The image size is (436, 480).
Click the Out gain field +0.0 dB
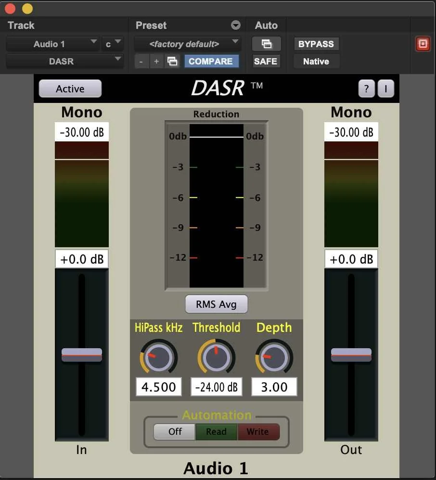(x=351, y=259)
